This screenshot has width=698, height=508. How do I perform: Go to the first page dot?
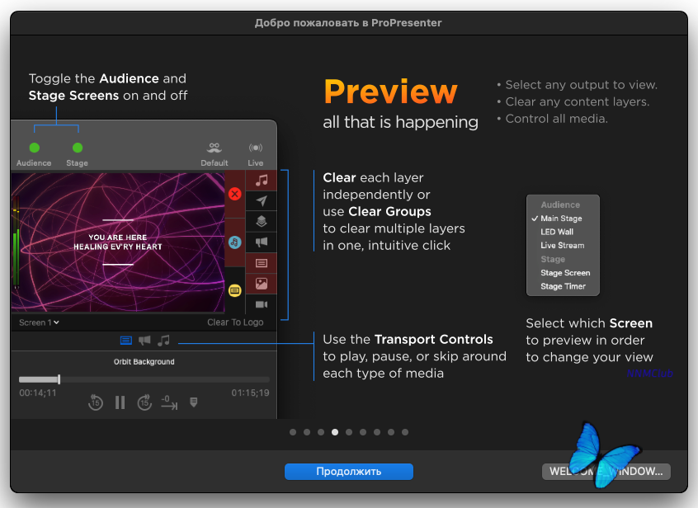point(292,432)
